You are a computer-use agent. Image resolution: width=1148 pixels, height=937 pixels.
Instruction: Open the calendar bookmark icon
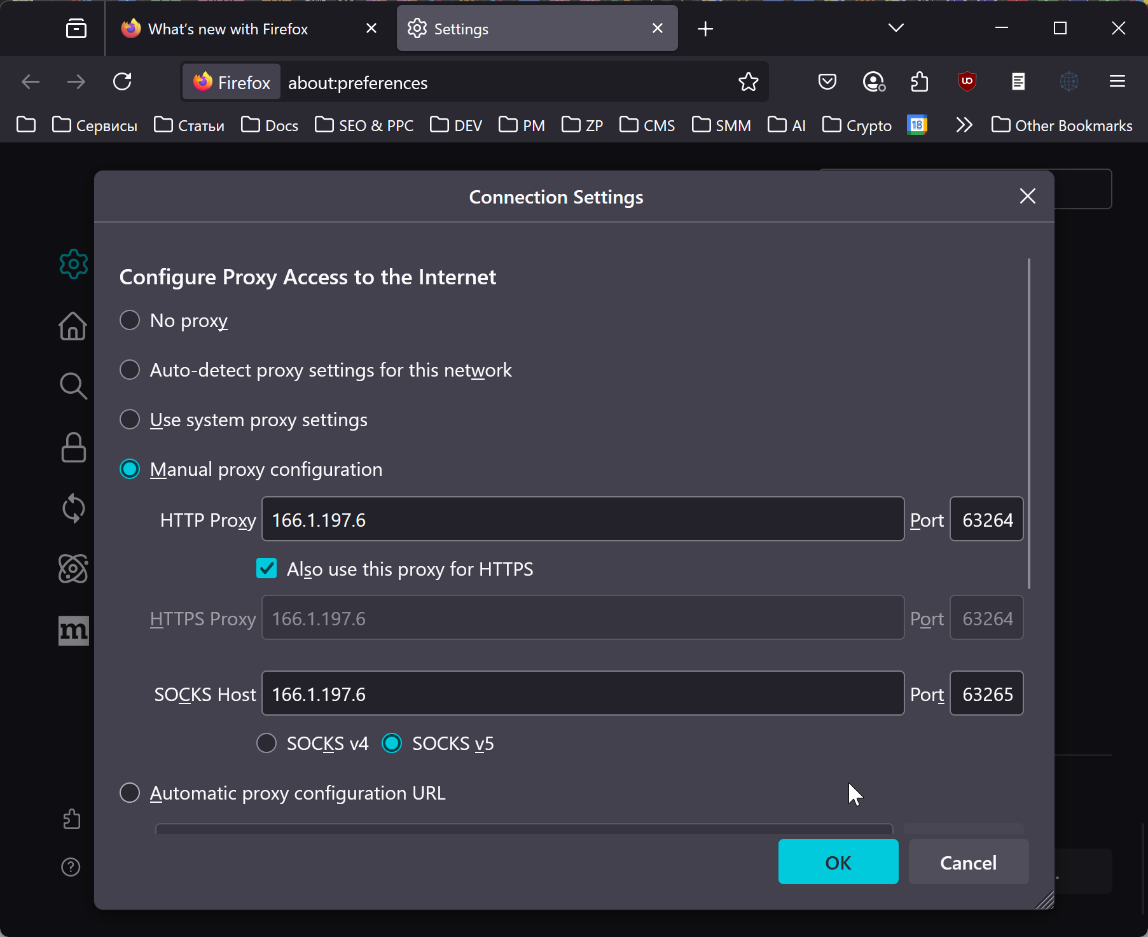point(917,125)
